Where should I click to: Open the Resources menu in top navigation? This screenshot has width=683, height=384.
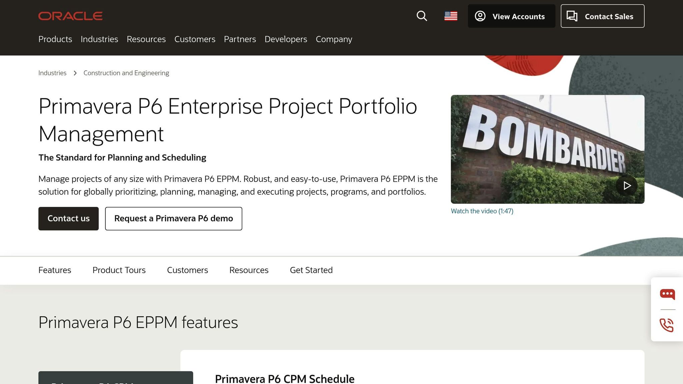[x=146, y=39]
